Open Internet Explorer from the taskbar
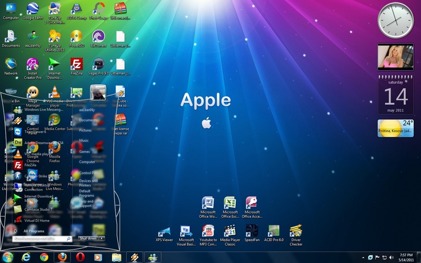 26,257
